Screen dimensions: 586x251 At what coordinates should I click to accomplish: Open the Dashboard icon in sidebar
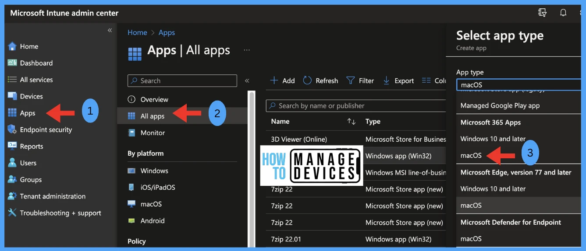tap(12, 63)
